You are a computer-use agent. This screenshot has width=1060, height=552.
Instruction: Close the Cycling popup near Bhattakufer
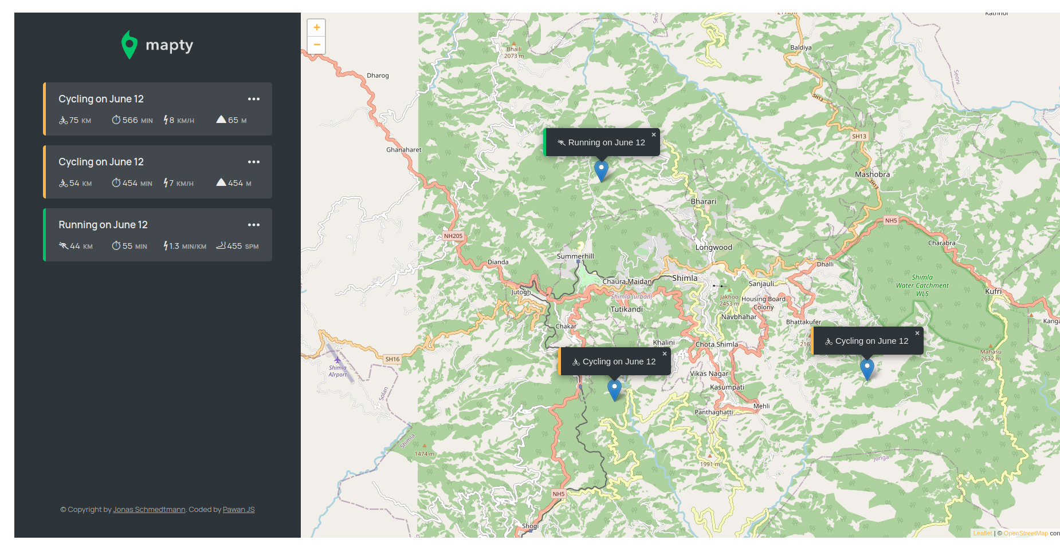coord(917,333)
